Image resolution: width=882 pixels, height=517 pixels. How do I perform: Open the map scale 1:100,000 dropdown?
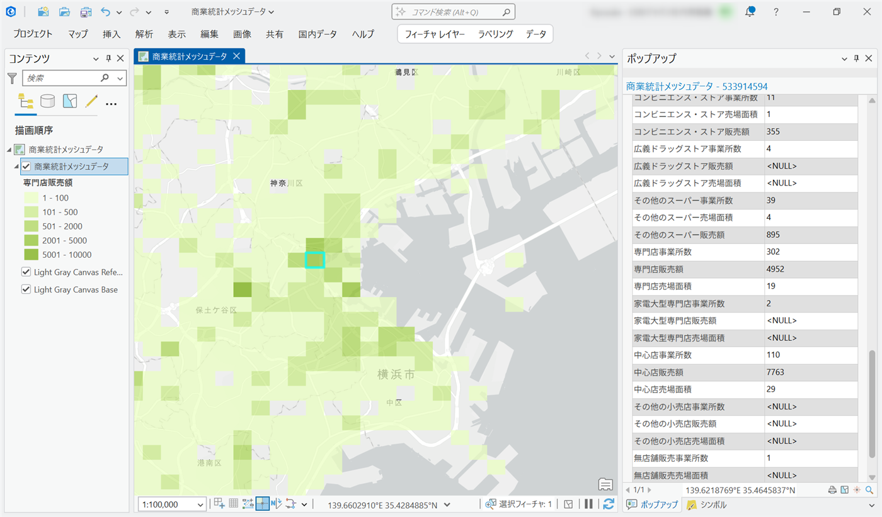(200, 504)
